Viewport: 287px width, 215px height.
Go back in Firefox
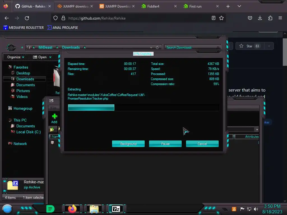(7, 18)
